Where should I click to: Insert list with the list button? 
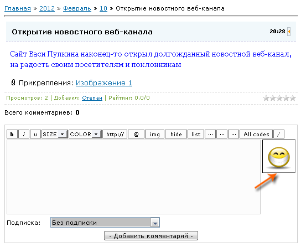(x=196, y=134)
